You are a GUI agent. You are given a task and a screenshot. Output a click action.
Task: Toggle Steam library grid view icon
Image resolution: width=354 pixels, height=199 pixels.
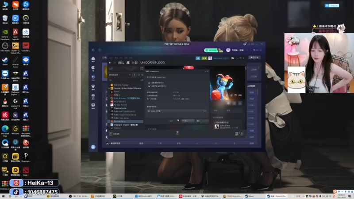pyautogui.click(x=142, y=69)
